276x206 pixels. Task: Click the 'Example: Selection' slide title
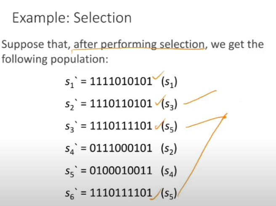point(72,18)
